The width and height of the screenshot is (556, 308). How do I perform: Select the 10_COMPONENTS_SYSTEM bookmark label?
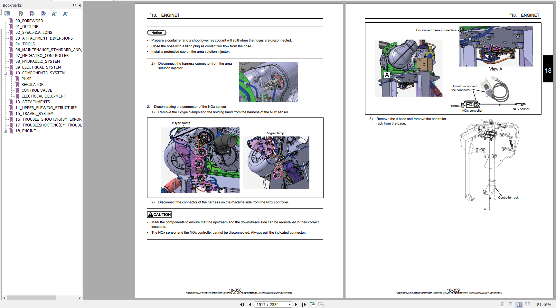point(40,73)
